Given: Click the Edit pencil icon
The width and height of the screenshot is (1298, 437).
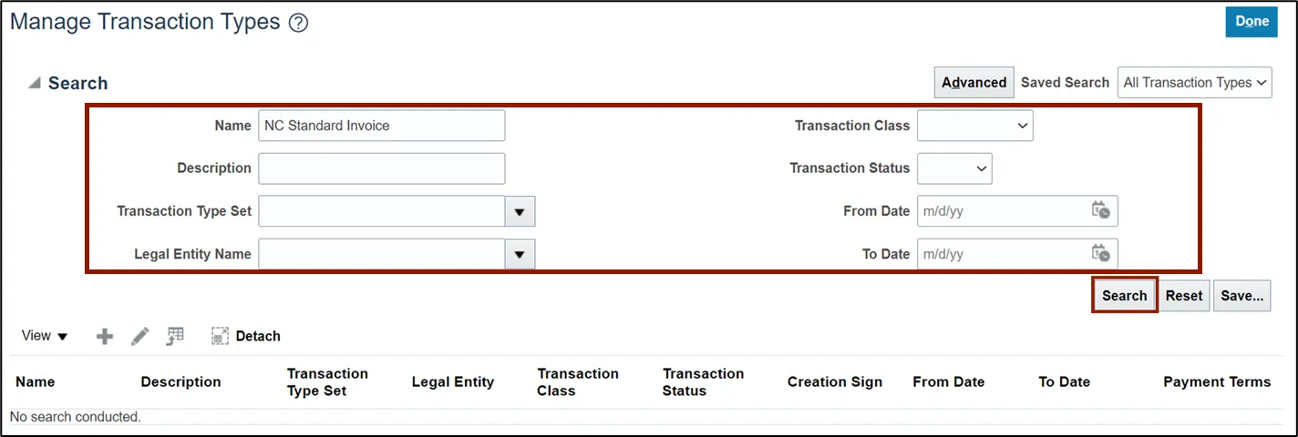Looking at the screenshot, I should coord(139,336).
